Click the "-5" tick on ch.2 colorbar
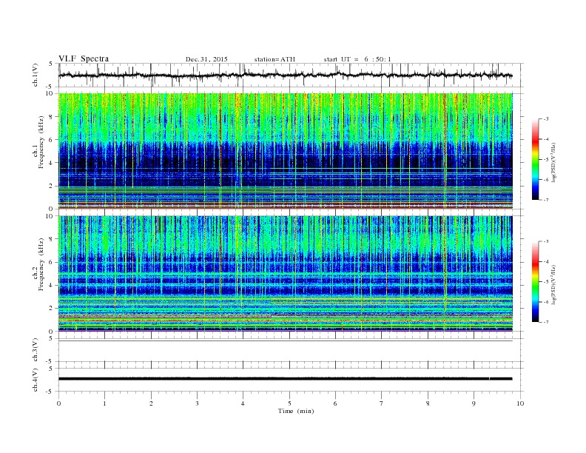Screen dimensions: 586x453 click(545, 282)
